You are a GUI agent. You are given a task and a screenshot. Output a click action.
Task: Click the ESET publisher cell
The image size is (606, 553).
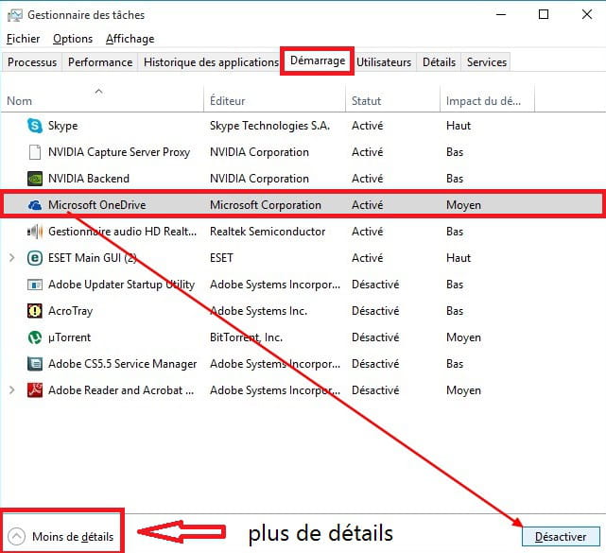221,258
